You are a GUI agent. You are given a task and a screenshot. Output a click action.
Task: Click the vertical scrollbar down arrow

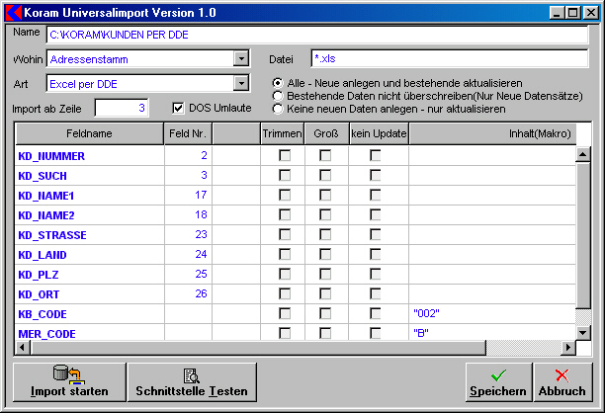click(x=583, y=333)
